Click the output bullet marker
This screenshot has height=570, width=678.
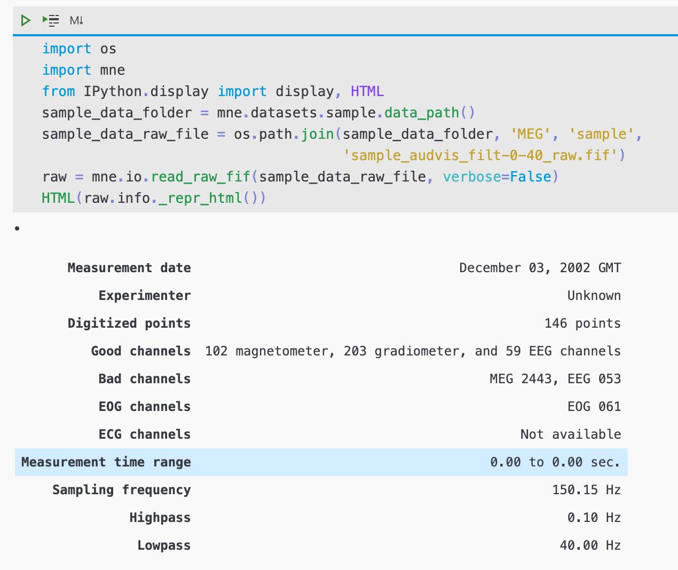(18, 228)
